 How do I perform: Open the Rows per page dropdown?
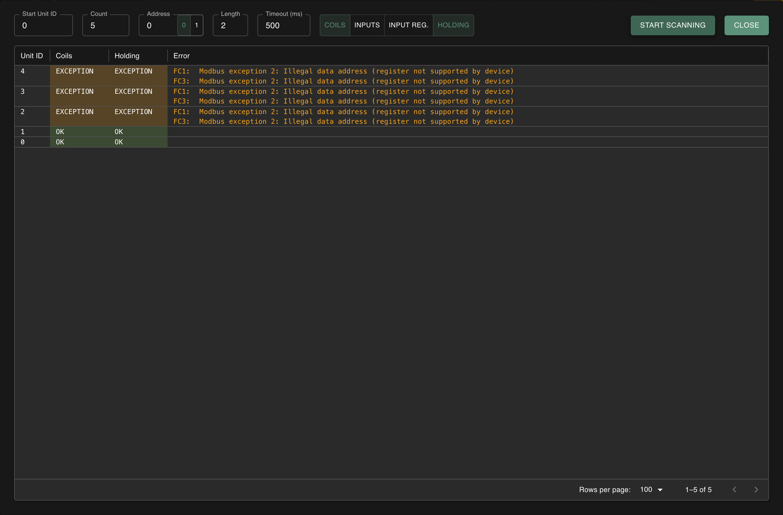tap(651, 490)
